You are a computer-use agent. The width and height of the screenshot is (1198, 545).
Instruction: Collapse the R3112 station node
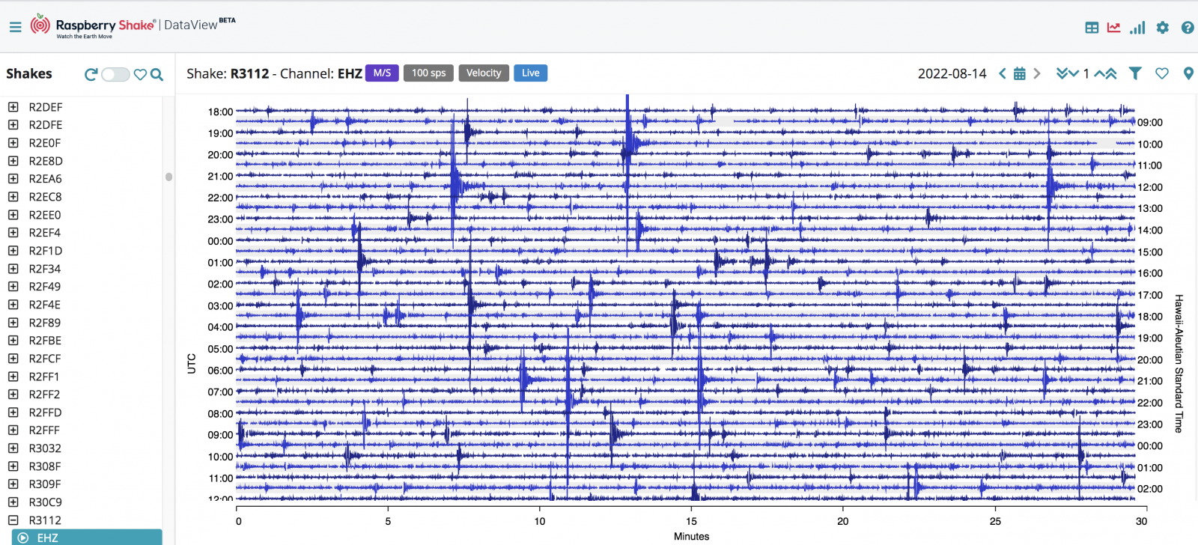[x=13, y=520]
